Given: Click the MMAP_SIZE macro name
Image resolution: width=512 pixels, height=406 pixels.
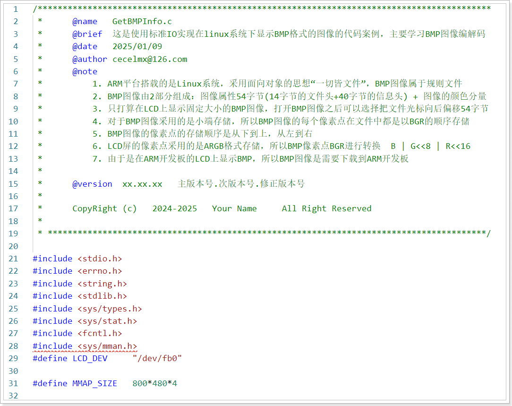Looking at the screenshot, I should pyautogui.click(x=94, y=383).
